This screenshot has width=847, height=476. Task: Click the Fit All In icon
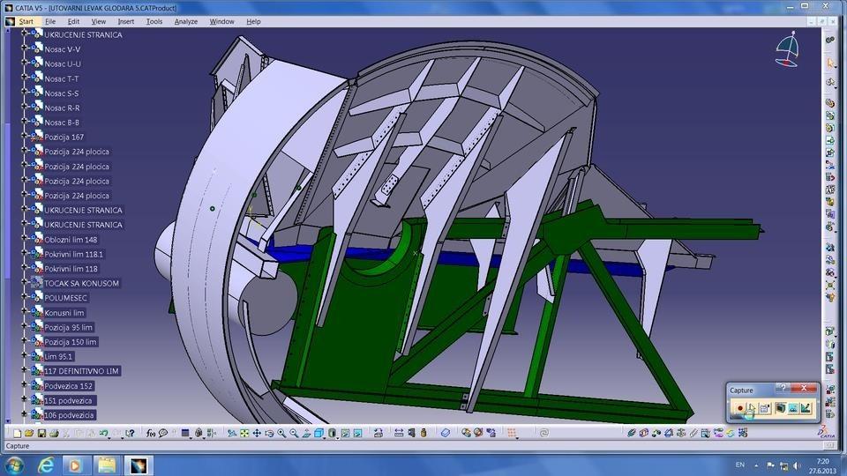(244, 433)
